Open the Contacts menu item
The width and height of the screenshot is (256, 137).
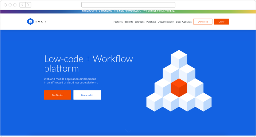pos(187,22)
